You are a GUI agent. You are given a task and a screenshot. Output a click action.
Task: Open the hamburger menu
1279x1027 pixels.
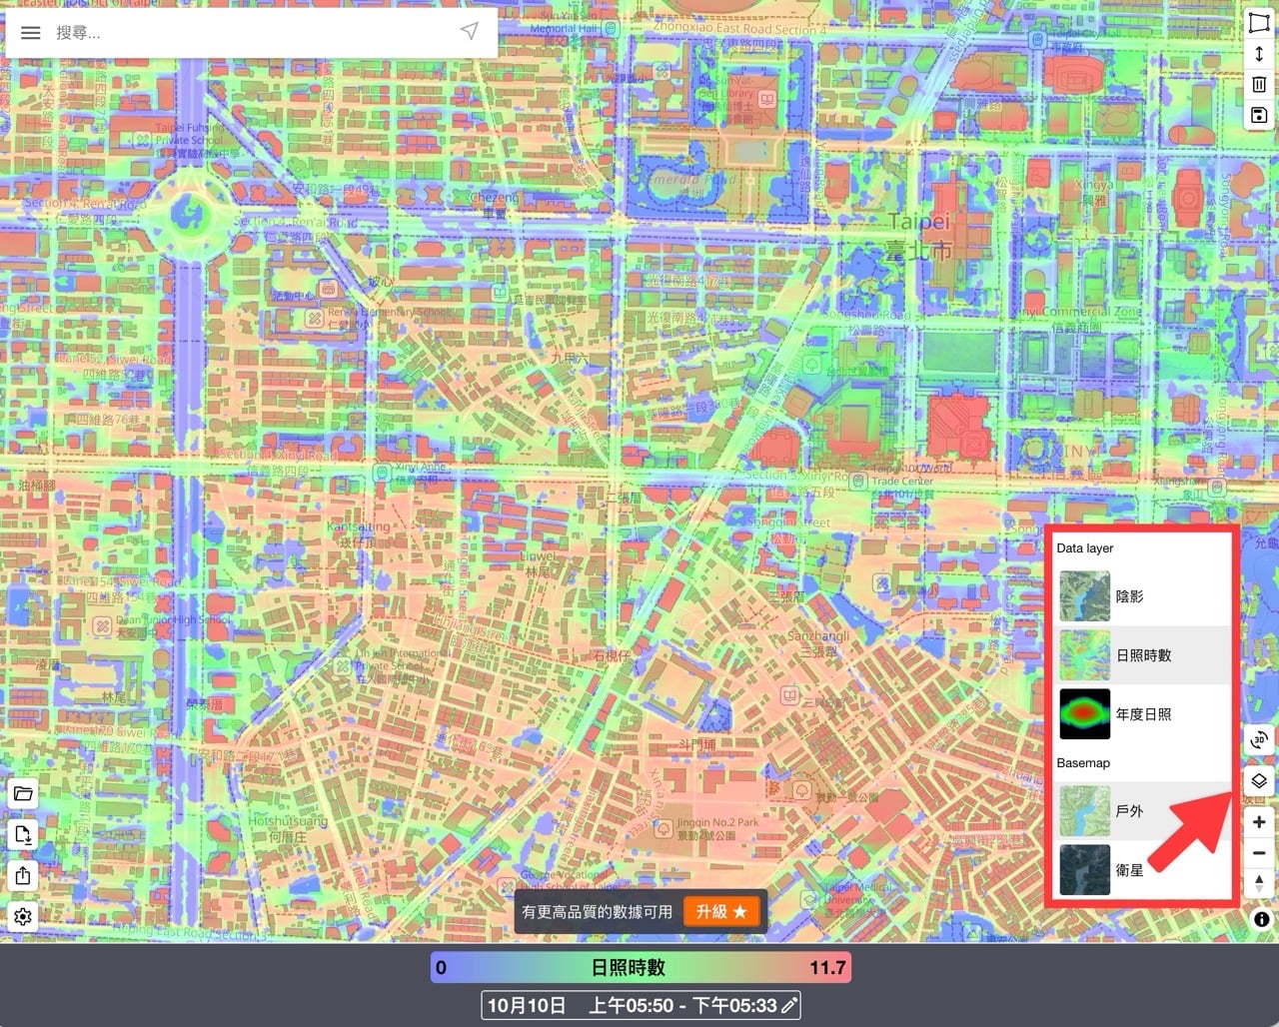[x=31, y=33]
